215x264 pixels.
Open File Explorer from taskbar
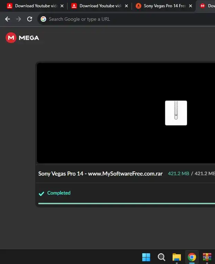177,257
